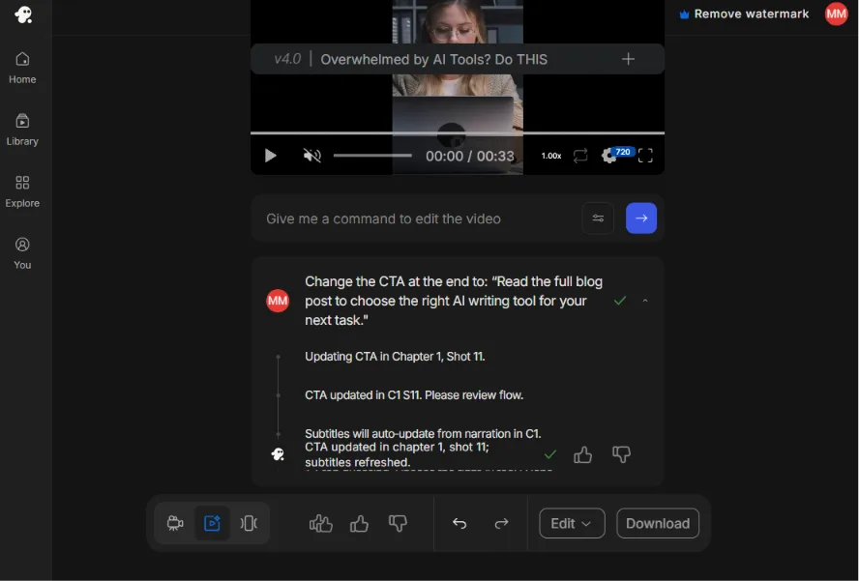Click checkmark beside subtitles refreshed message
This screenshot has height=581, width=859.
(x=550, y=454)
